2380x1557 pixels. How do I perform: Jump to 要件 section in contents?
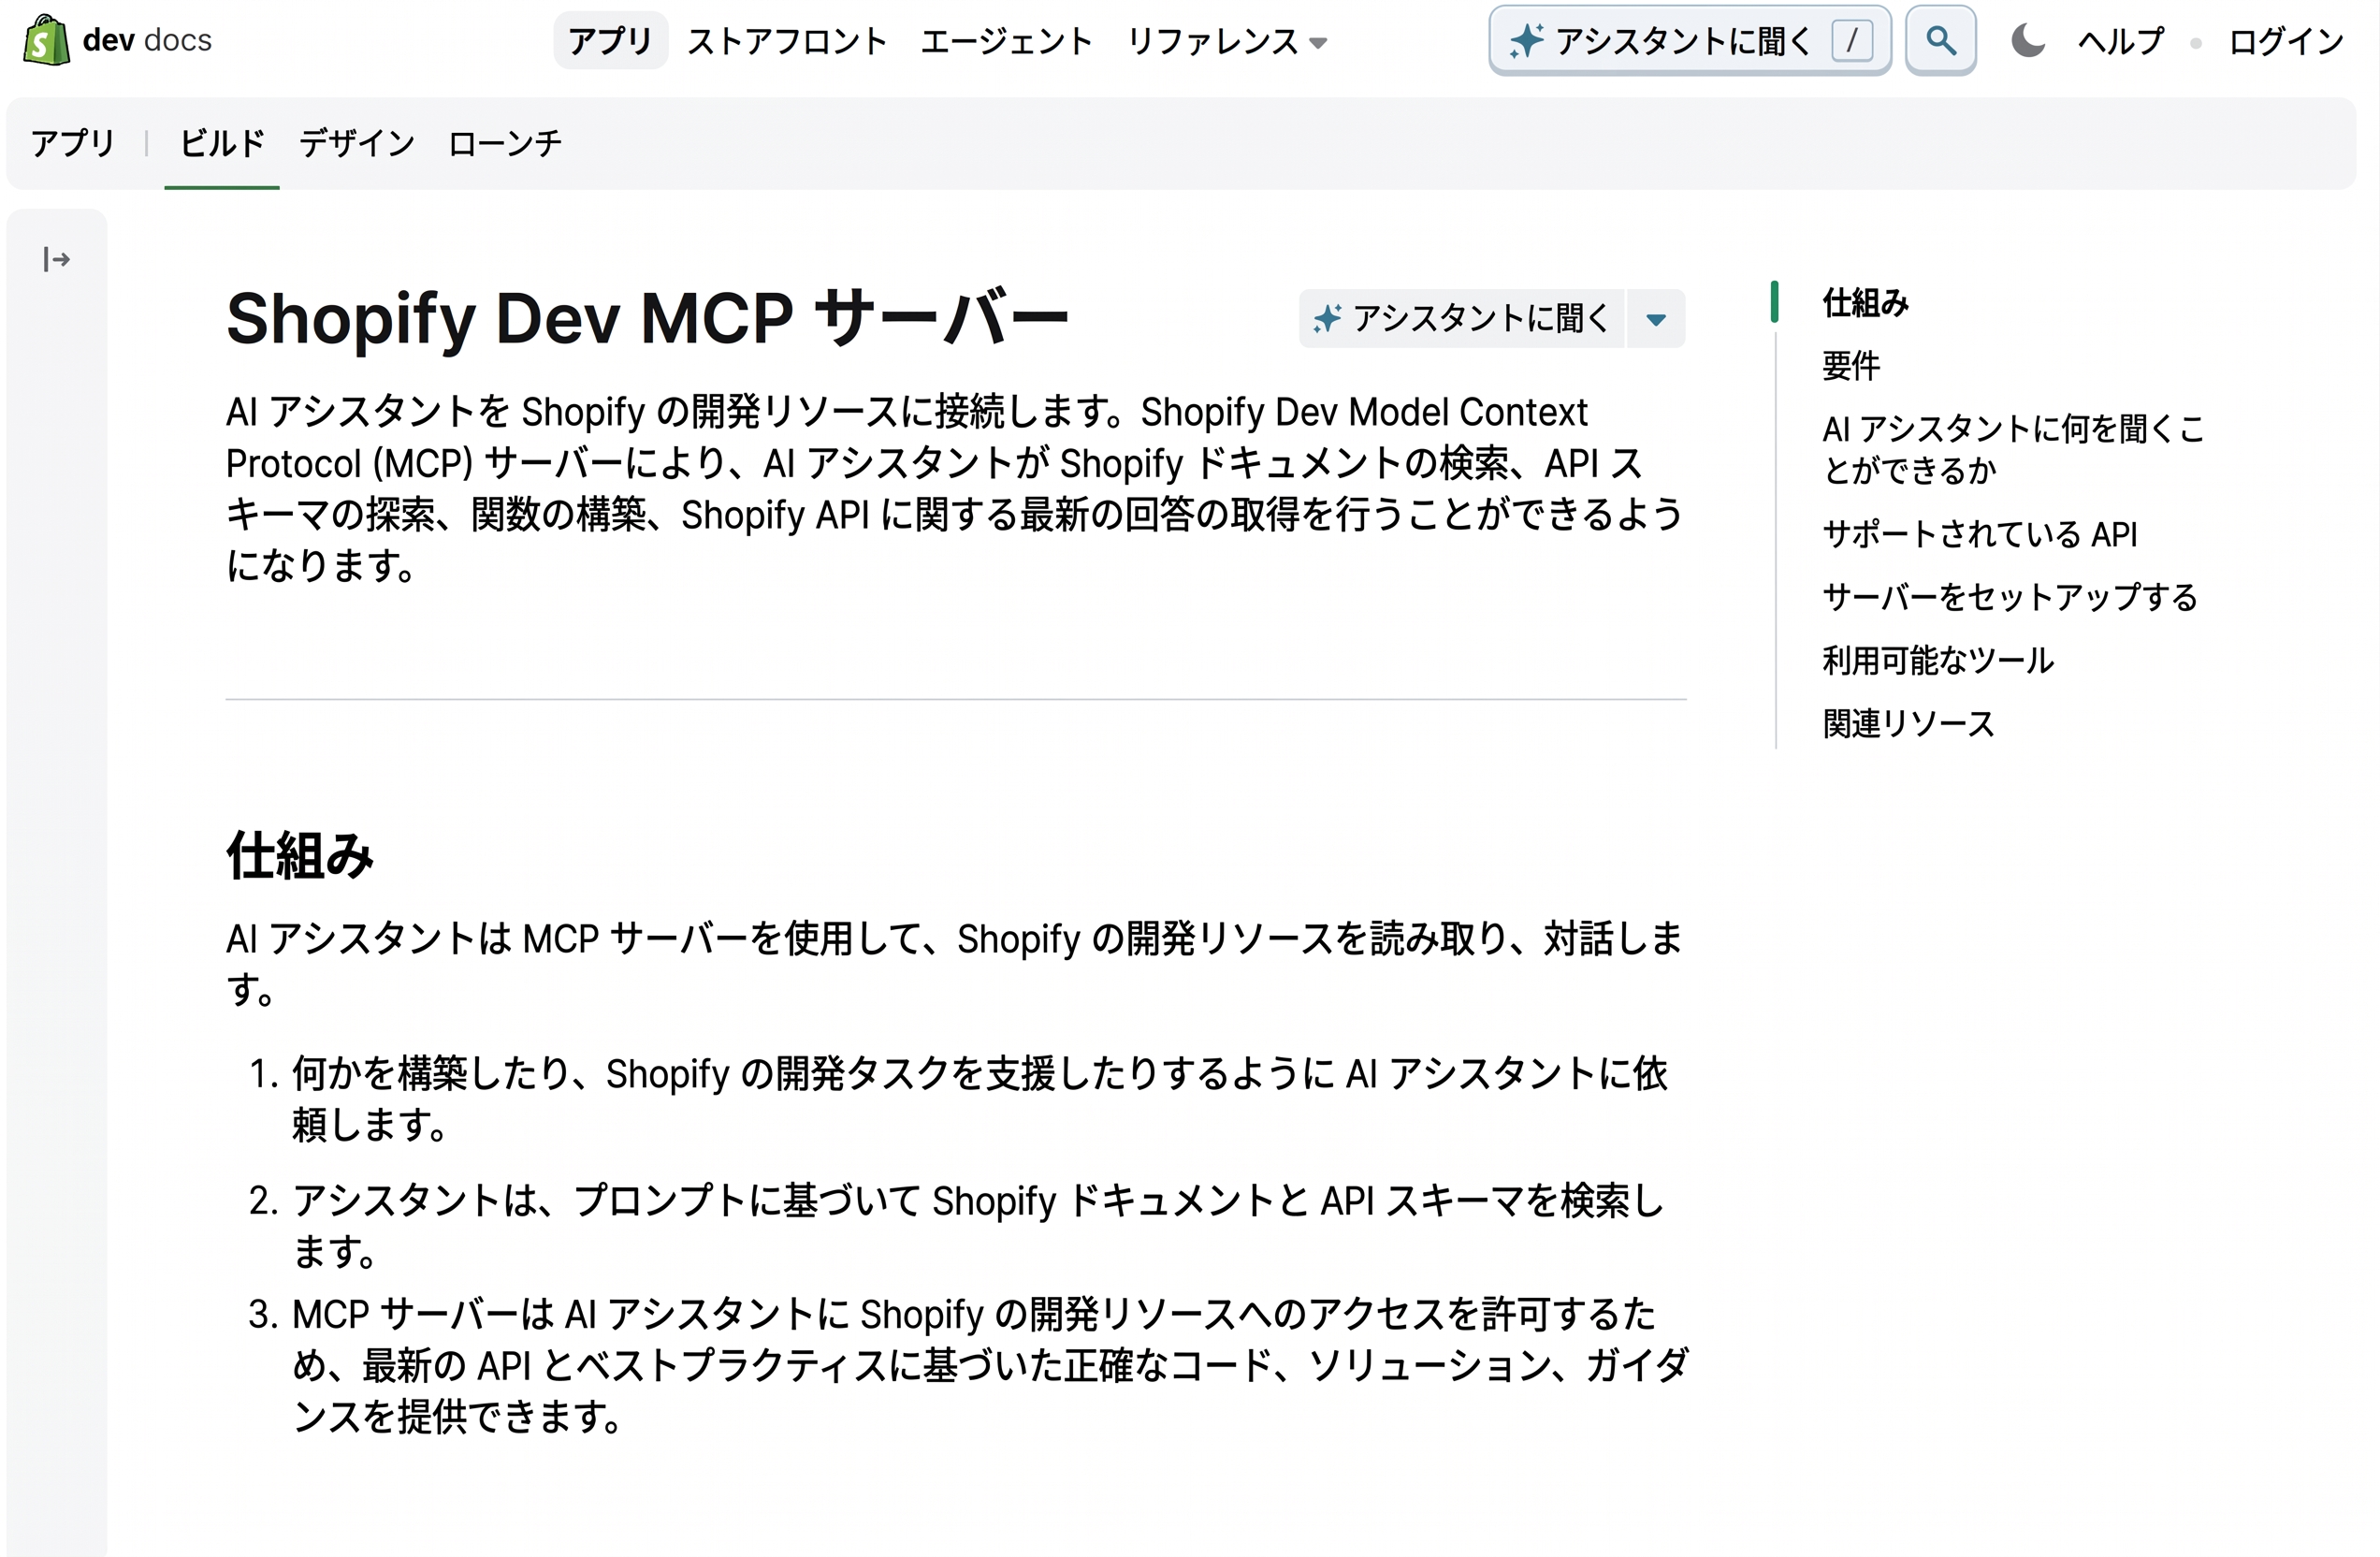tap(1851, 365)
